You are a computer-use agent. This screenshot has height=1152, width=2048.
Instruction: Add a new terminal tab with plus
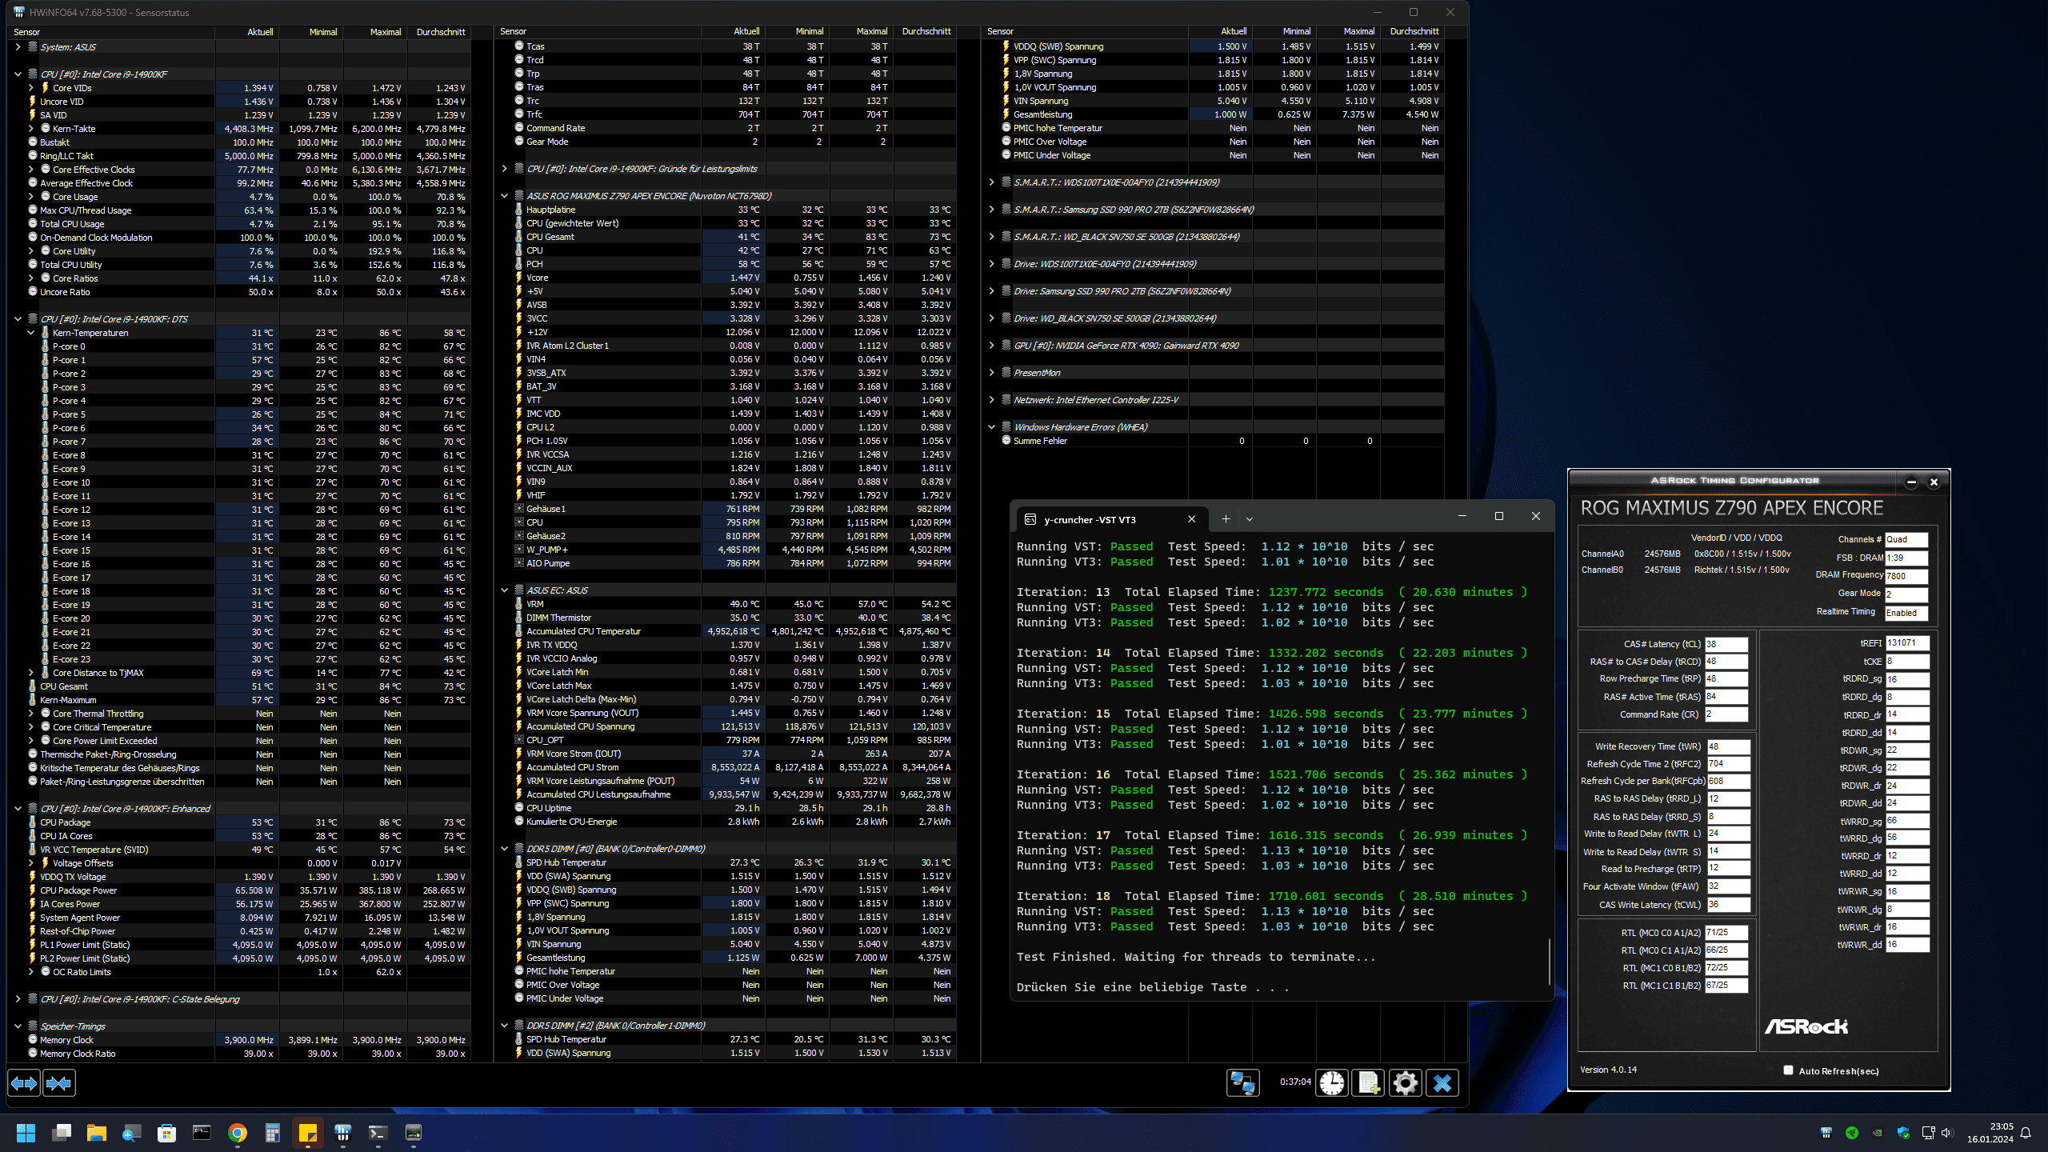[1226, 519]
